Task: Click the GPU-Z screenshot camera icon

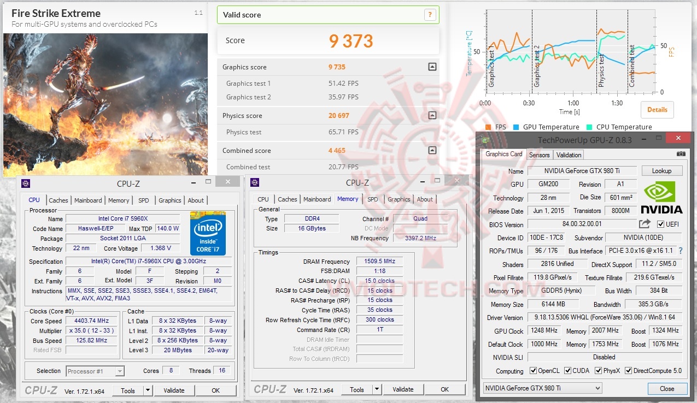Action: tap(681, 154)
